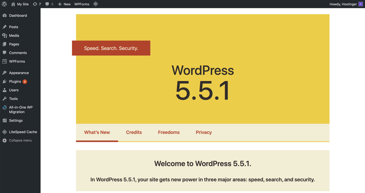Click the Hostinger user avatar
365x193 pixels.
(x=361, y=4)
